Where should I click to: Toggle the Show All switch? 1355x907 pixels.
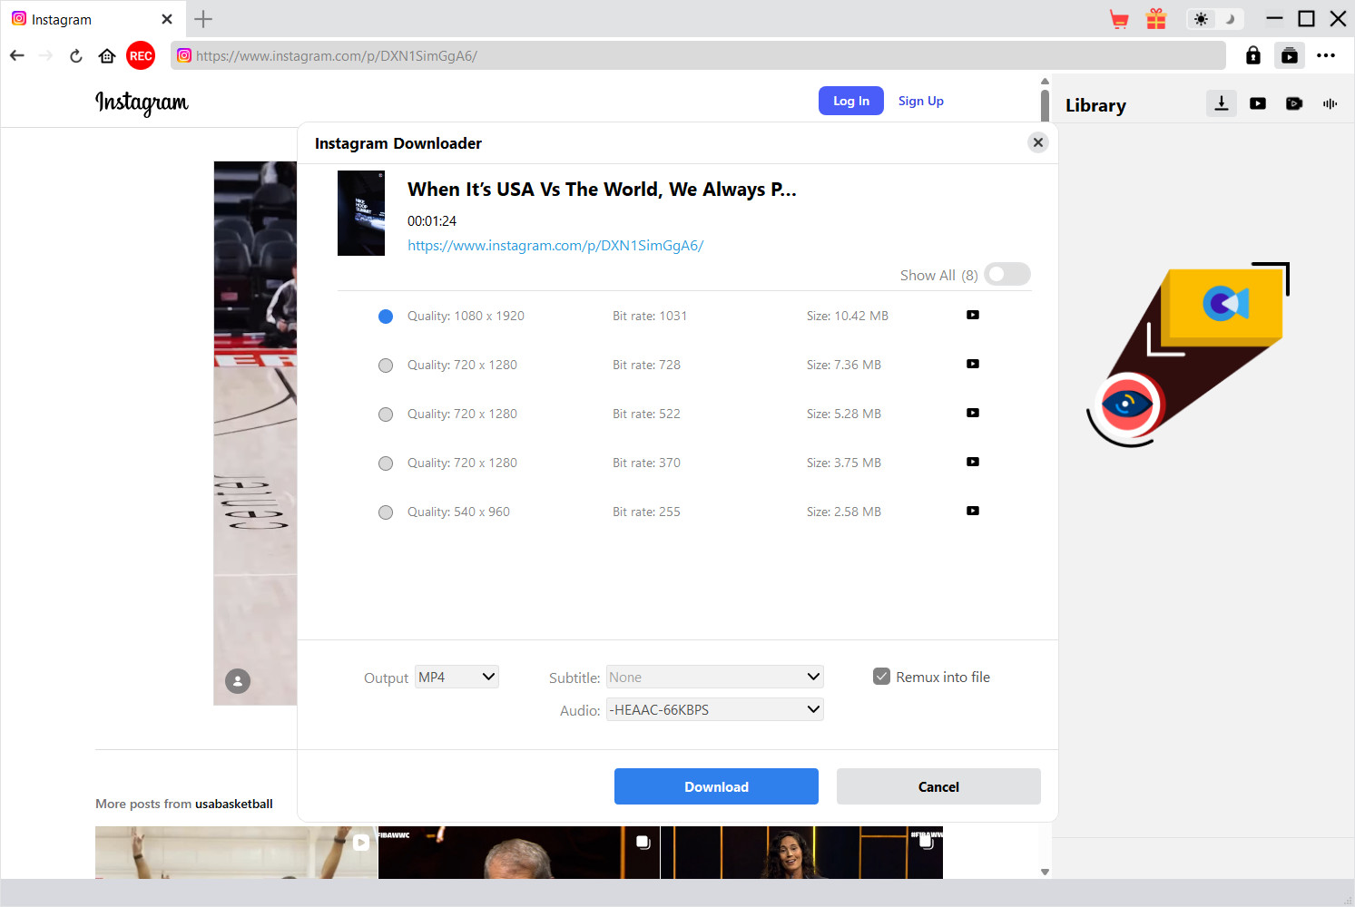1007,274
